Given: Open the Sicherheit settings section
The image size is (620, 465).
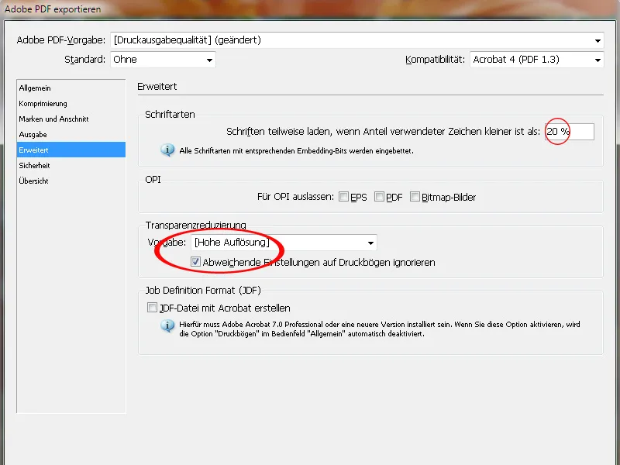Looking at the screenshot, I should 35,165.
